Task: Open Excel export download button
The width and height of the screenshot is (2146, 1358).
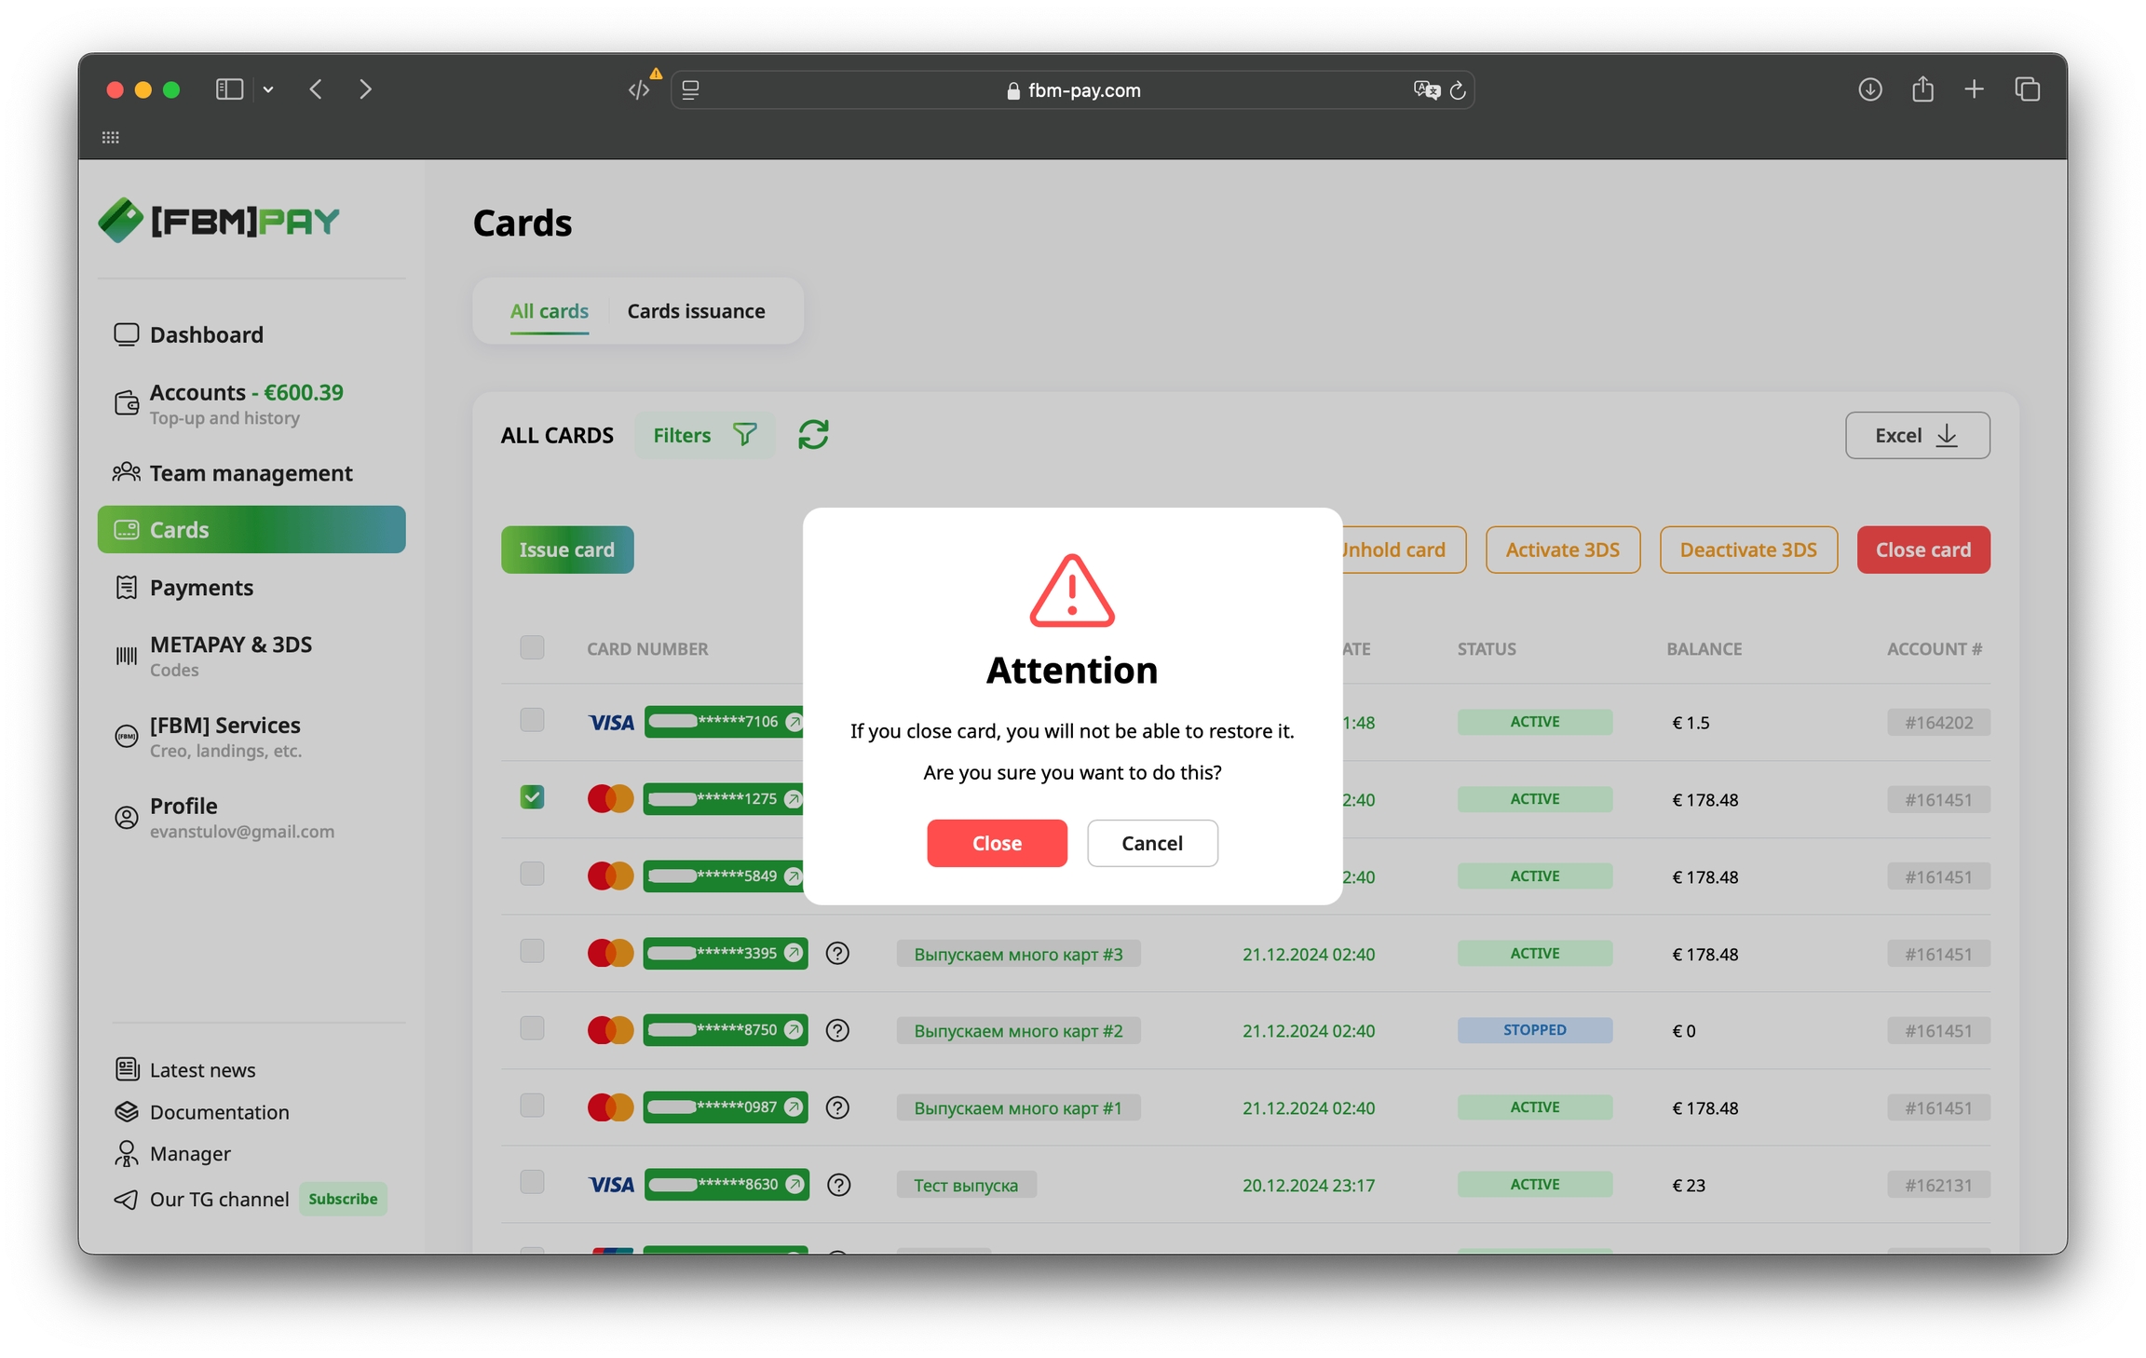Action: (x=1917, y=435)
